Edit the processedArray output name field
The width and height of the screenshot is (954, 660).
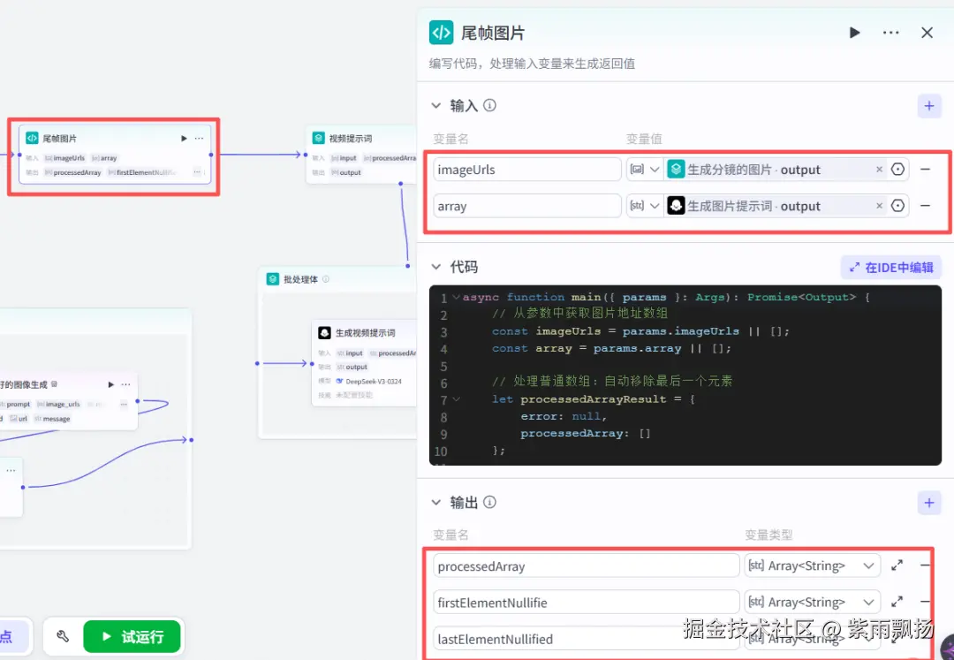(587, 566)
